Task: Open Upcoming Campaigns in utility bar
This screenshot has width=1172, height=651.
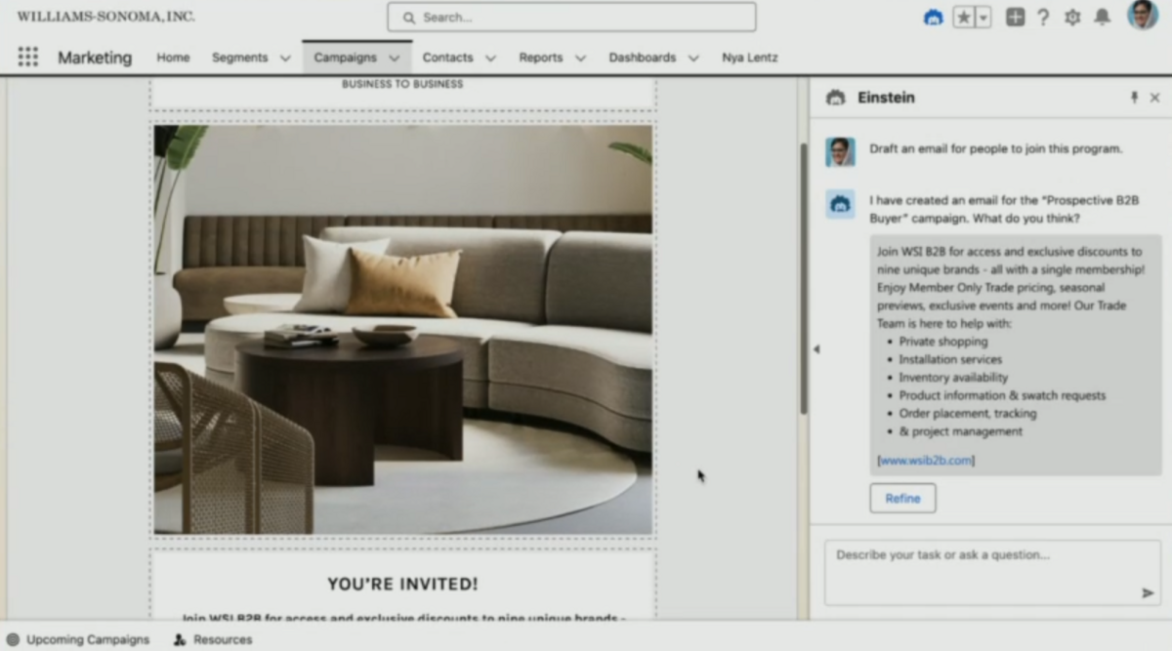Action: (x=88, y=639)
